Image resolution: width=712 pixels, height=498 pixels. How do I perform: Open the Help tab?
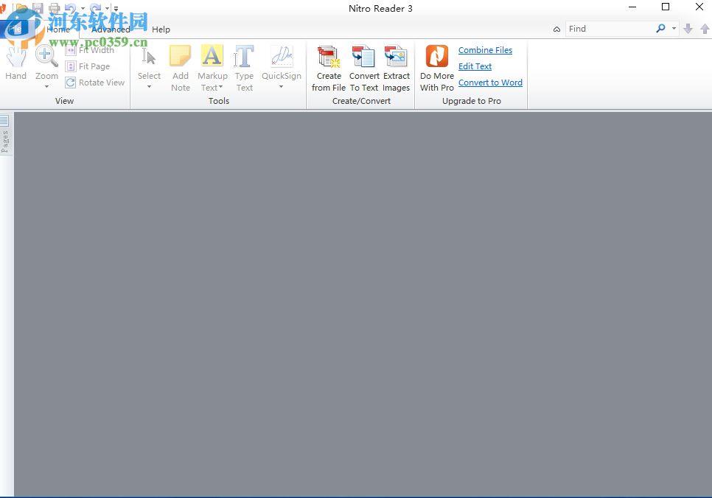pyautogui.click(x=161, y=29)
